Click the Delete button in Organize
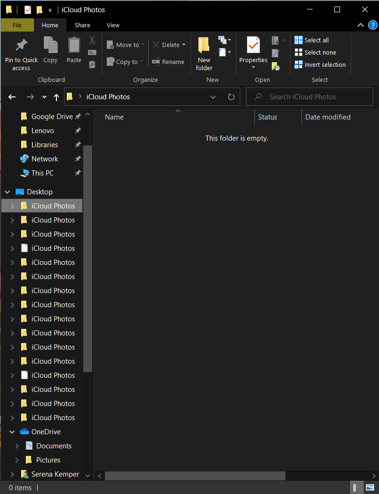 [166, 45]
